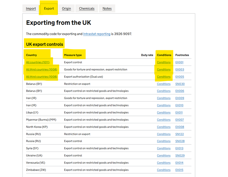228x177 pixels.
Task: Open the Notes tab
Action: point(107,8)
